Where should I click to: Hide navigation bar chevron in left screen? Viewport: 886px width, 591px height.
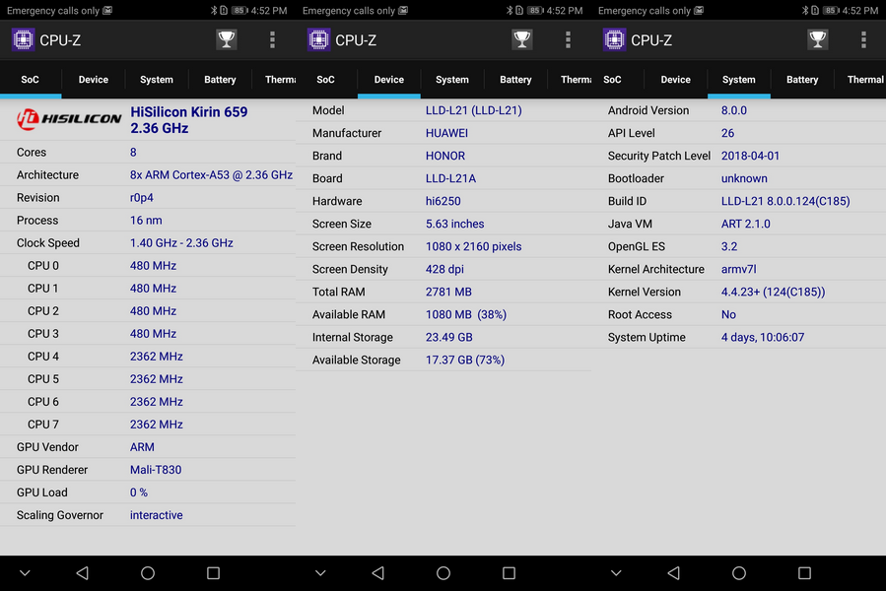(25, 573)
